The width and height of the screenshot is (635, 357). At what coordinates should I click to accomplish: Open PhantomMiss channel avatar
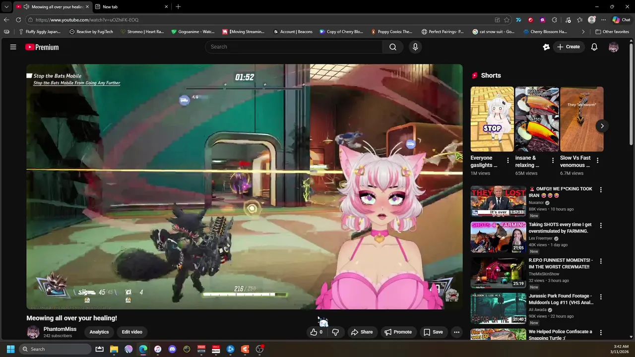(33, 332)
